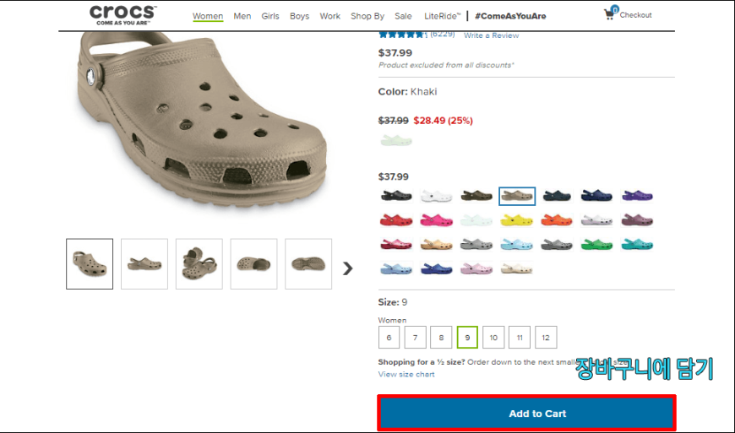
Task: Open the Men menu
Action: [242, 16]
